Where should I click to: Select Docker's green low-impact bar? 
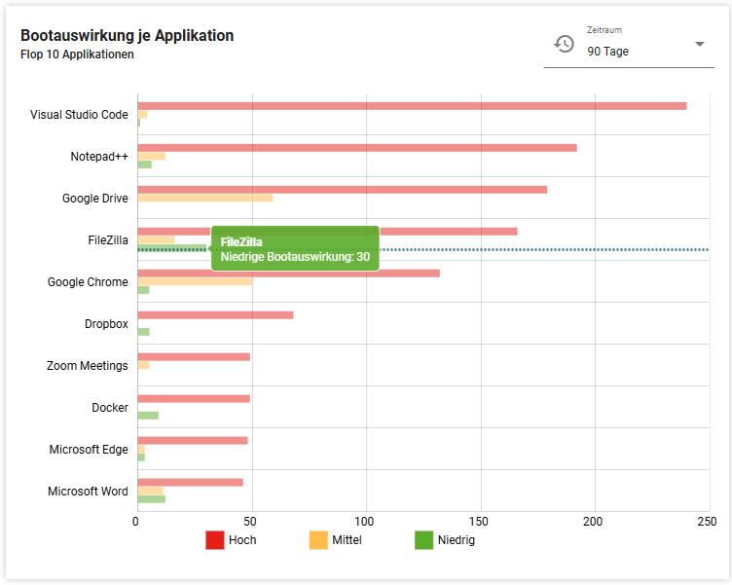(147, 416)
